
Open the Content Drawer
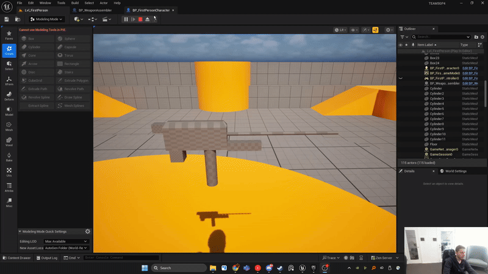click(x=18, y=258)
